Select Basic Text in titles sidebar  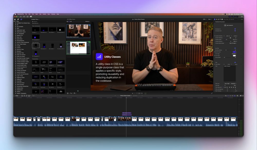19,37
